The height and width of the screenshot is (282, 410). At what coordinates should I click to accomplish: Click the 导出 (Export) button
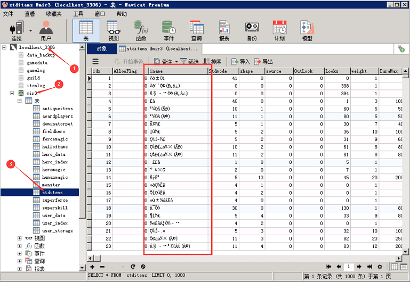264,62
